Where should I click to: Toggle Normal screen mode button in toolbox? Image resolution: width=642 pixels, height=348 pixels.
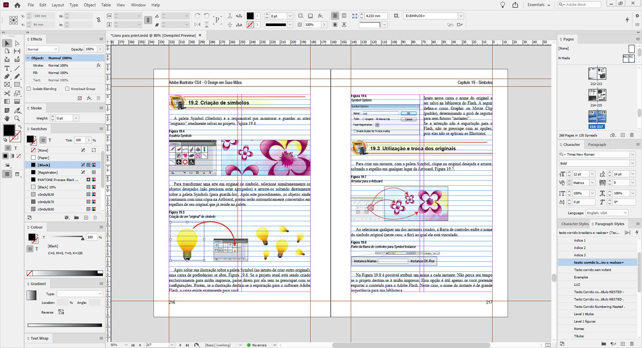pyautogui.click(x=7, y=174)
